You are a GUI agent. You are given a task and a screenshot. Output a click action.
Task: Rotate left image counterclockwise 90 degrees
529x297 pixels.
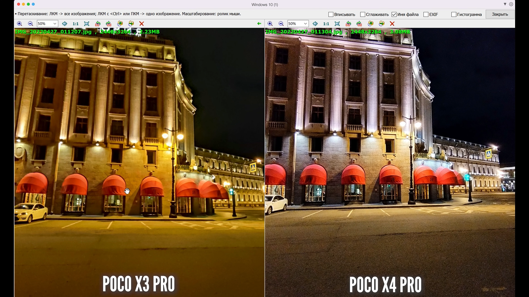tap(98, 24)
